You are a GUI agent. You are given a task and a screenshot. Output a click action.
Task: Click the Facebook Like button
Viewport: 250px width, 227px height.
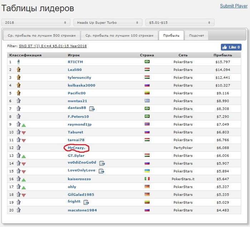[231, 47]
